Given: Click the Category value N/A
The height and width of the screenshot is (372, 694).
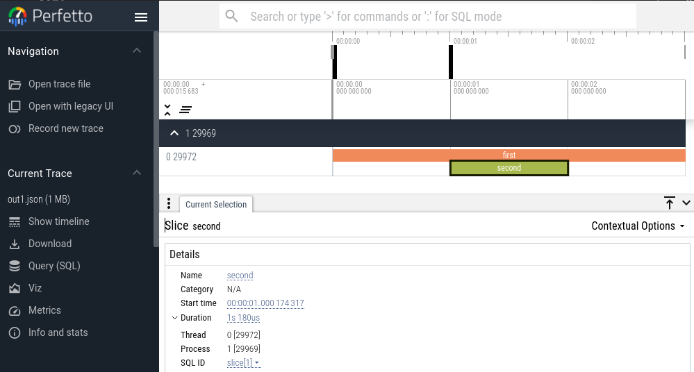Looking at the screenshot, I should (234, 289).
